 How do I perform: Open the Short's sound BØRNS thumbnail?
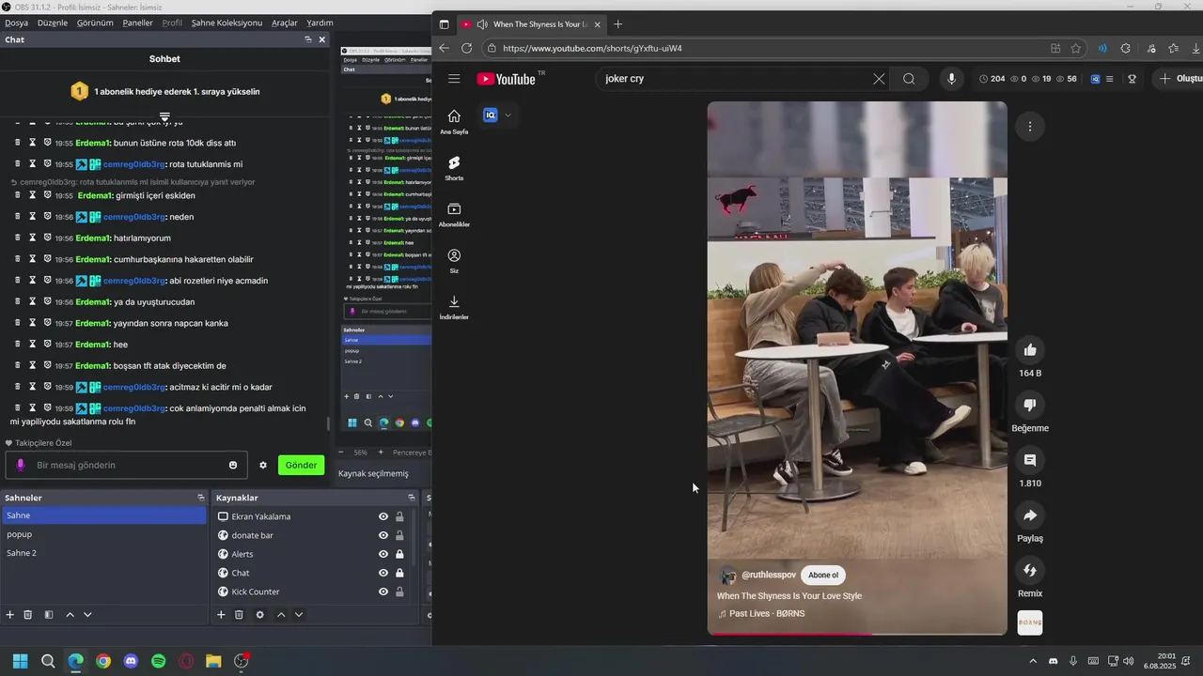click(x=1030, y=623)
